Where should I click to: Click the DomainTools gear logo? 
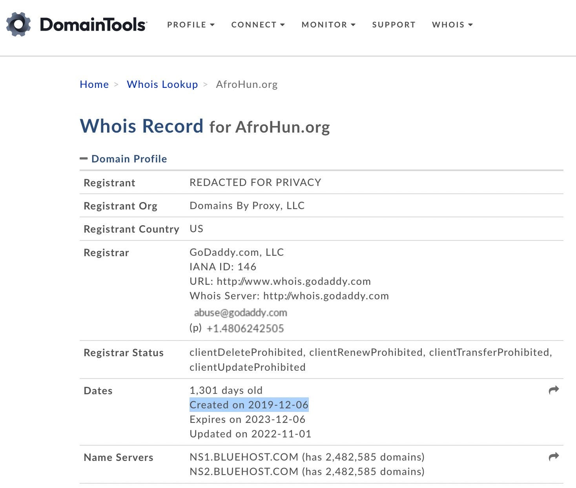[18, 24]
